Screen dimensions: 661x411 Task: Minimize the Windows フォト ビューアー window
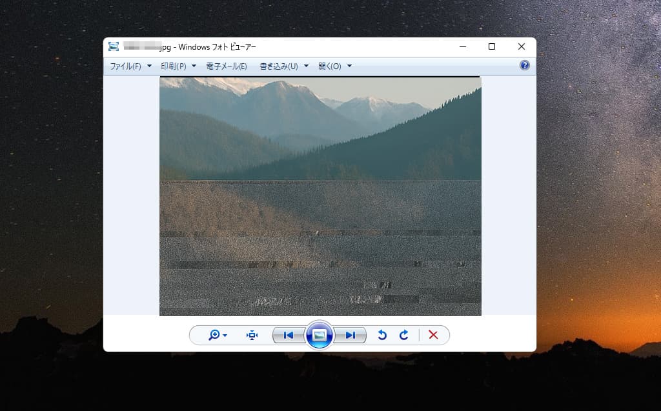[x=463, y=46]
